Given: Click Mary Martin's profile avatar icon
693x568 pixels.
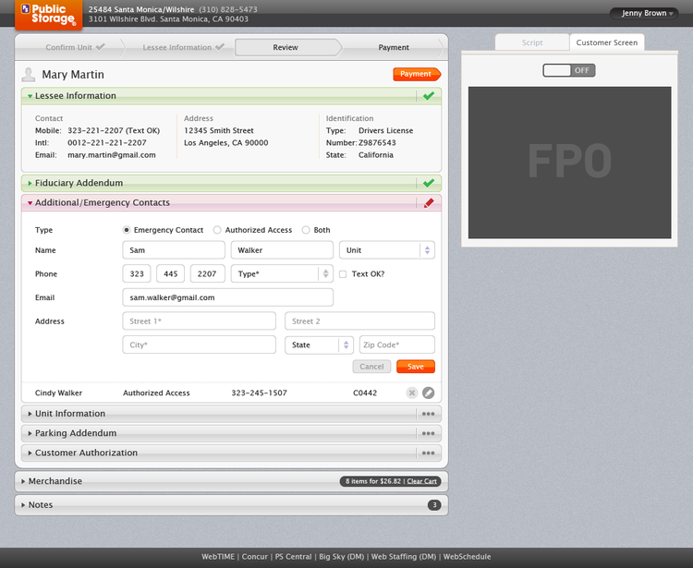Looking at the screenshot, I should click(x=29, y=75).
